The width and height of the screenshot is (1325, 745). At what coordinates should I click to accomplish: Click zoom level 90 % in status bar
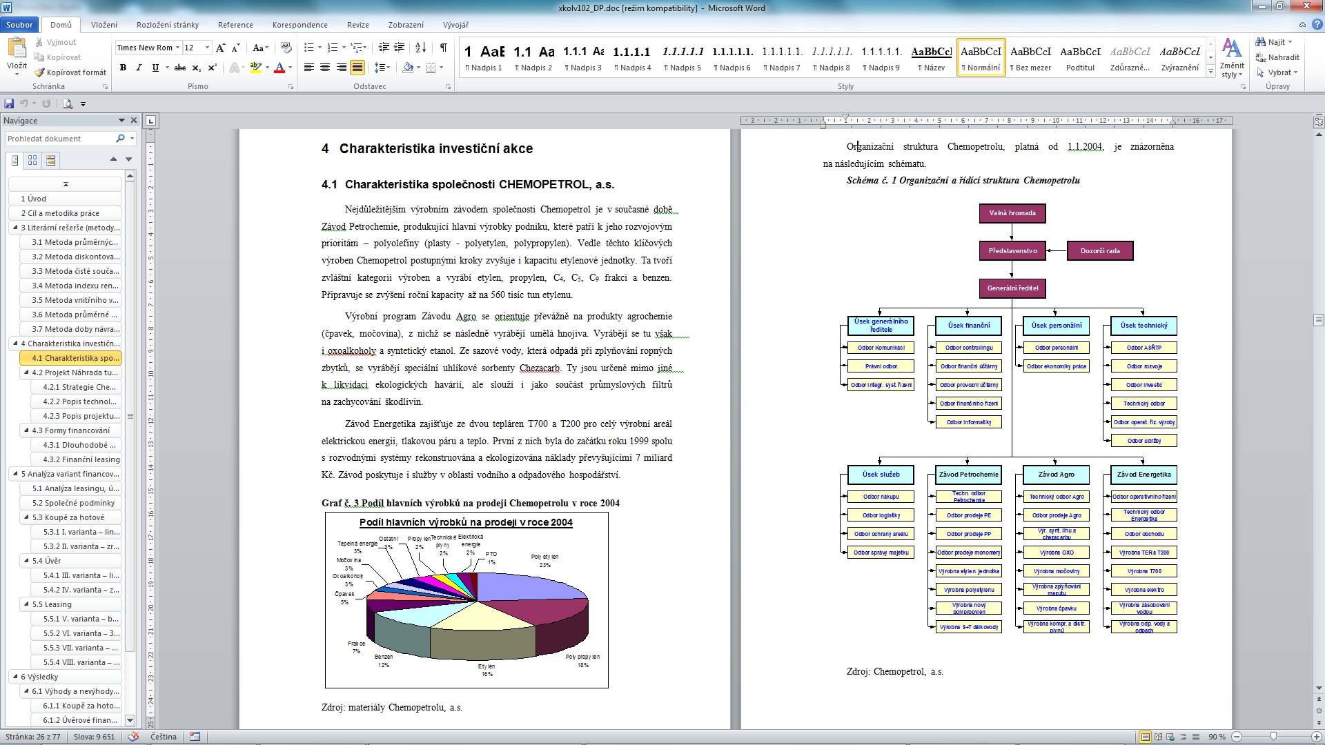(1217, 737)
